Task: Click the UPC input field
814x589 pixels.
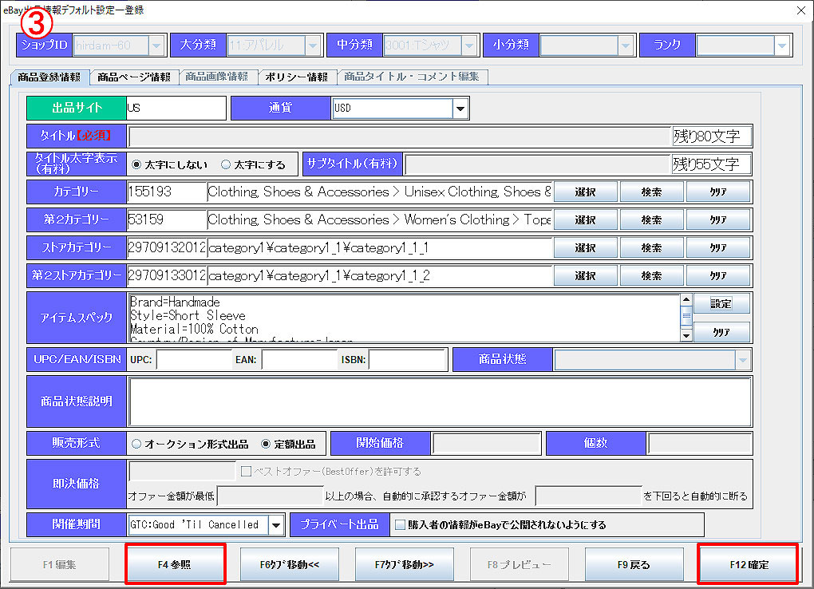Action: click(193, 360)
